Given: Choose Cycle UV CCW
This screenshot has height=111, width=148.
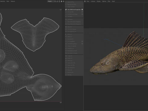Looking at the screenshot, I should [74, 63].
